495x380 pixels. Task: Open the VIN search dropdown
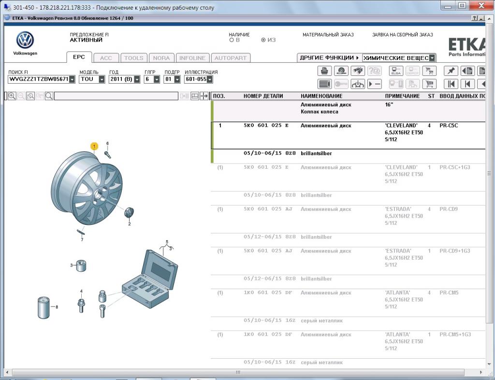pos(72,79)
